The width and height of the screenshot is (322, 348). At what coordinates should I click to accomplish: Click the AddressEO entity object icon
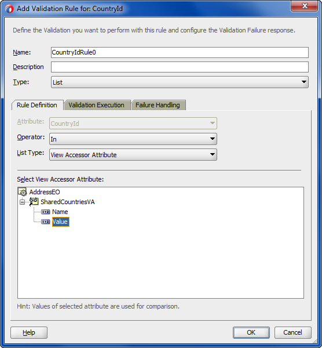23,192
